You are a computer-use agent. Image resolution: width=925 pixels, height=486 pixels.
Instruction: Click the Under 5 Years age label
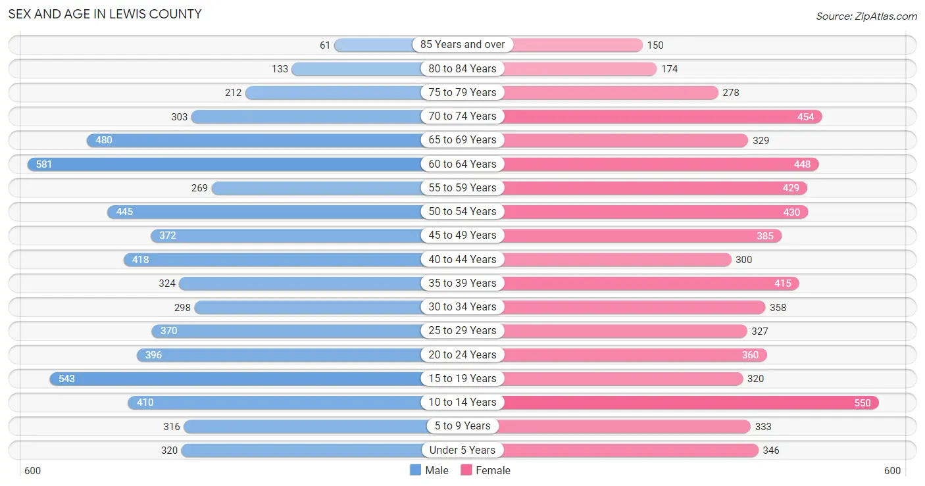pos(463,450)
